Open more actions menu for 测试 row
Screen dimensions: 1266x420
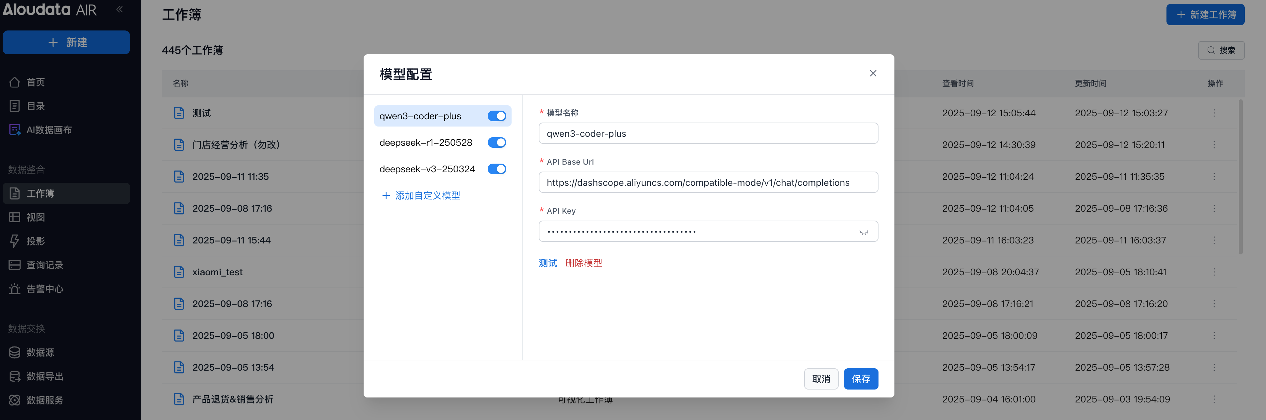pyautogui.click(x=1214, y=113)
